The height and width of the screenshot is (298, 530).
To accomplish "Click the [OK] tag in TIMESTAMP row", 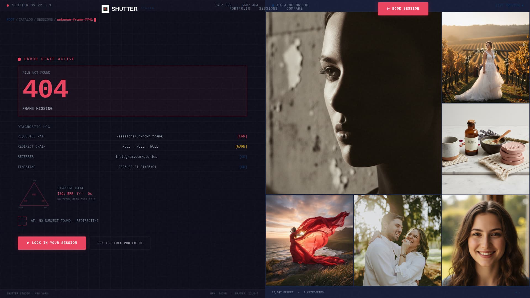I will [243, 167].
